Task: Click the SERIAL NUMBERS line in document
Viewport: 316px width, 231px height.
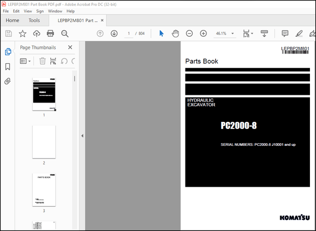Action: pos(258,144)
